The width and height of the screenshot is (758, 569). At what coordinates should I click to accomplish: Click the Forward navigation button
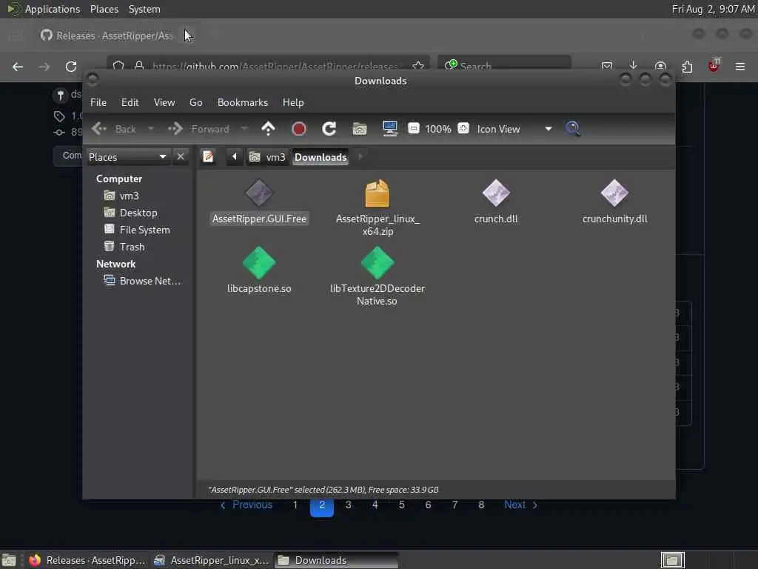[198, 129]
